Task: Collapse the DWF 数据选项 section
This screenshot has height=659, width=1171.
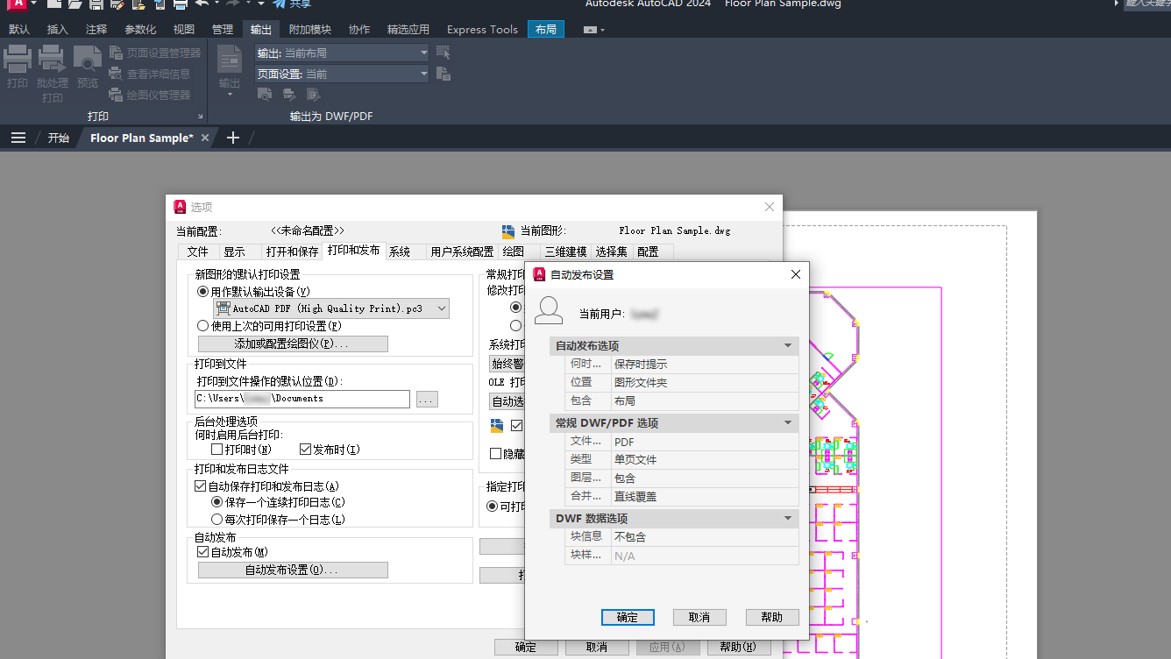Action: (x=788, y=519)
